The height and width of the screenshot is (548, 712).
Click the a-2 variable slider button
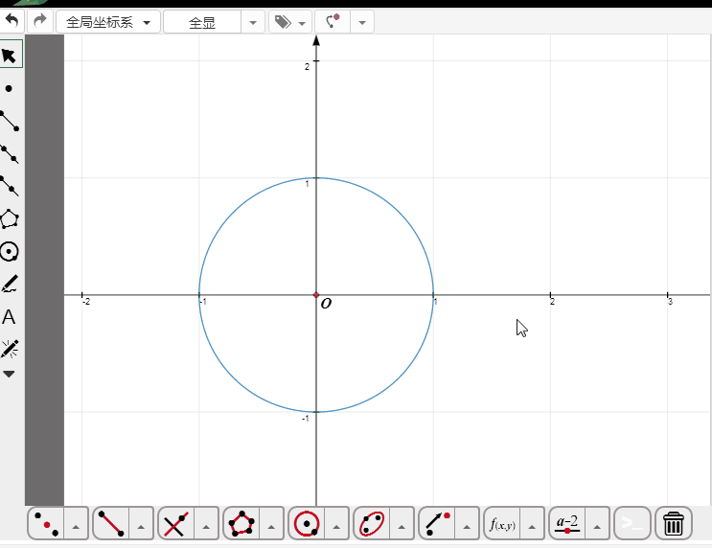(x=567, y=524)
